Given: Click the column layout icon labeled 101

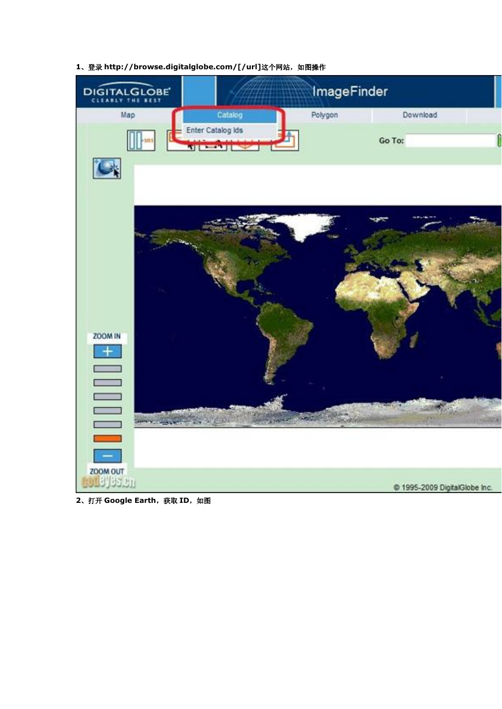Looking at the screenshot, I should point(141,140).
